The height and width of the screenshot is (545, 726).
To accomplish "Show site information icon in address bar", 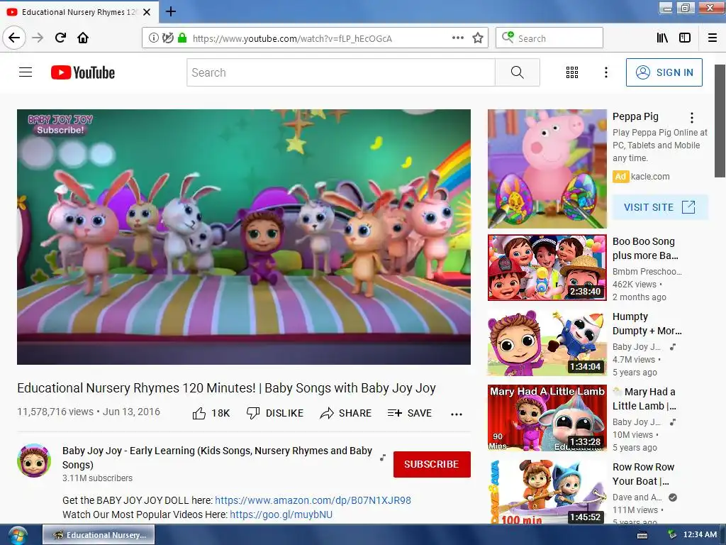I will 153,38.
